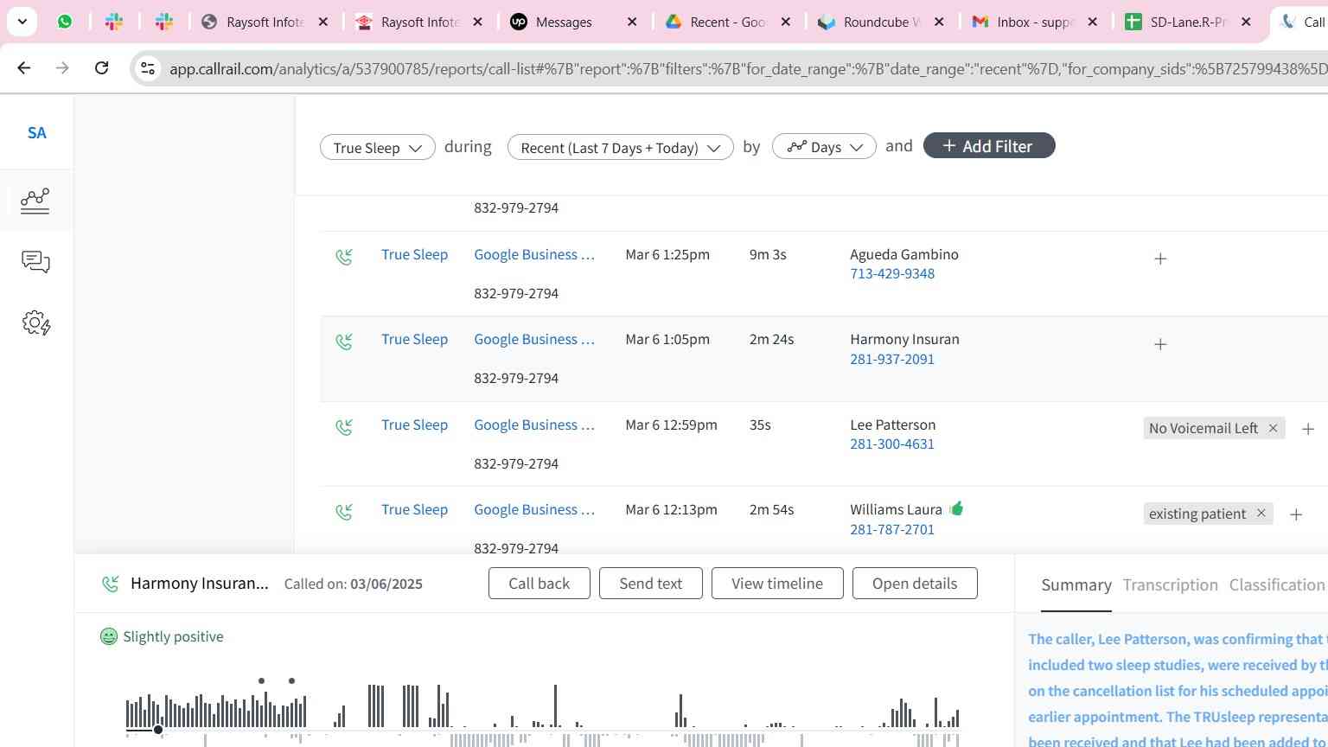Click the Add Filter button

coord(989,146)
